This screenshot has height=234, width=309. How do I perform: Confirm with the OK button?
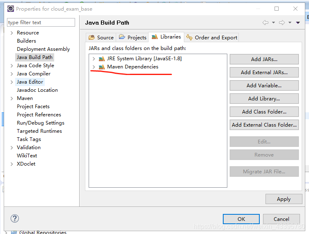241,219
